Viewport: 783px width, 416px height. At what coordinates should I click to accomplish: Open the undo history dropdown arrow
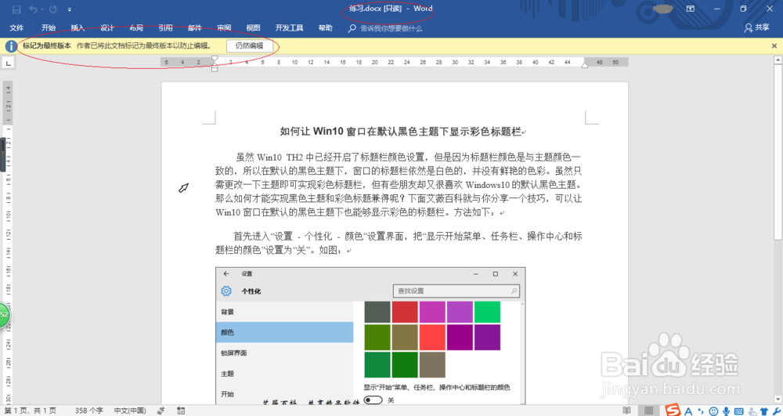[x=41, y=9]
